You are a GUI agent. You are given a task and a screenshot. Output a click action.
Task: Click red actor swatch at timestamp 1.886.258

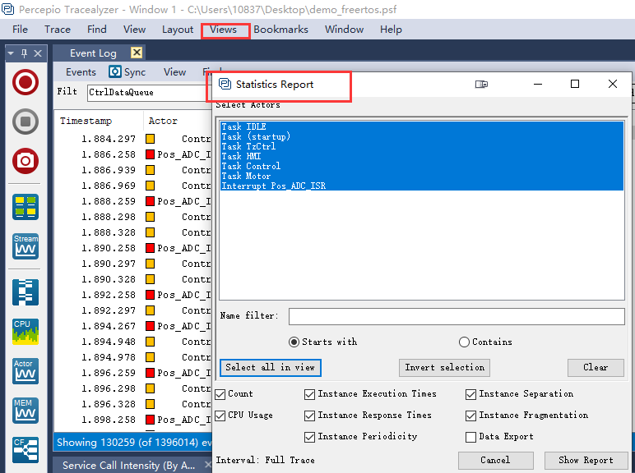click(x=150, y=154)
